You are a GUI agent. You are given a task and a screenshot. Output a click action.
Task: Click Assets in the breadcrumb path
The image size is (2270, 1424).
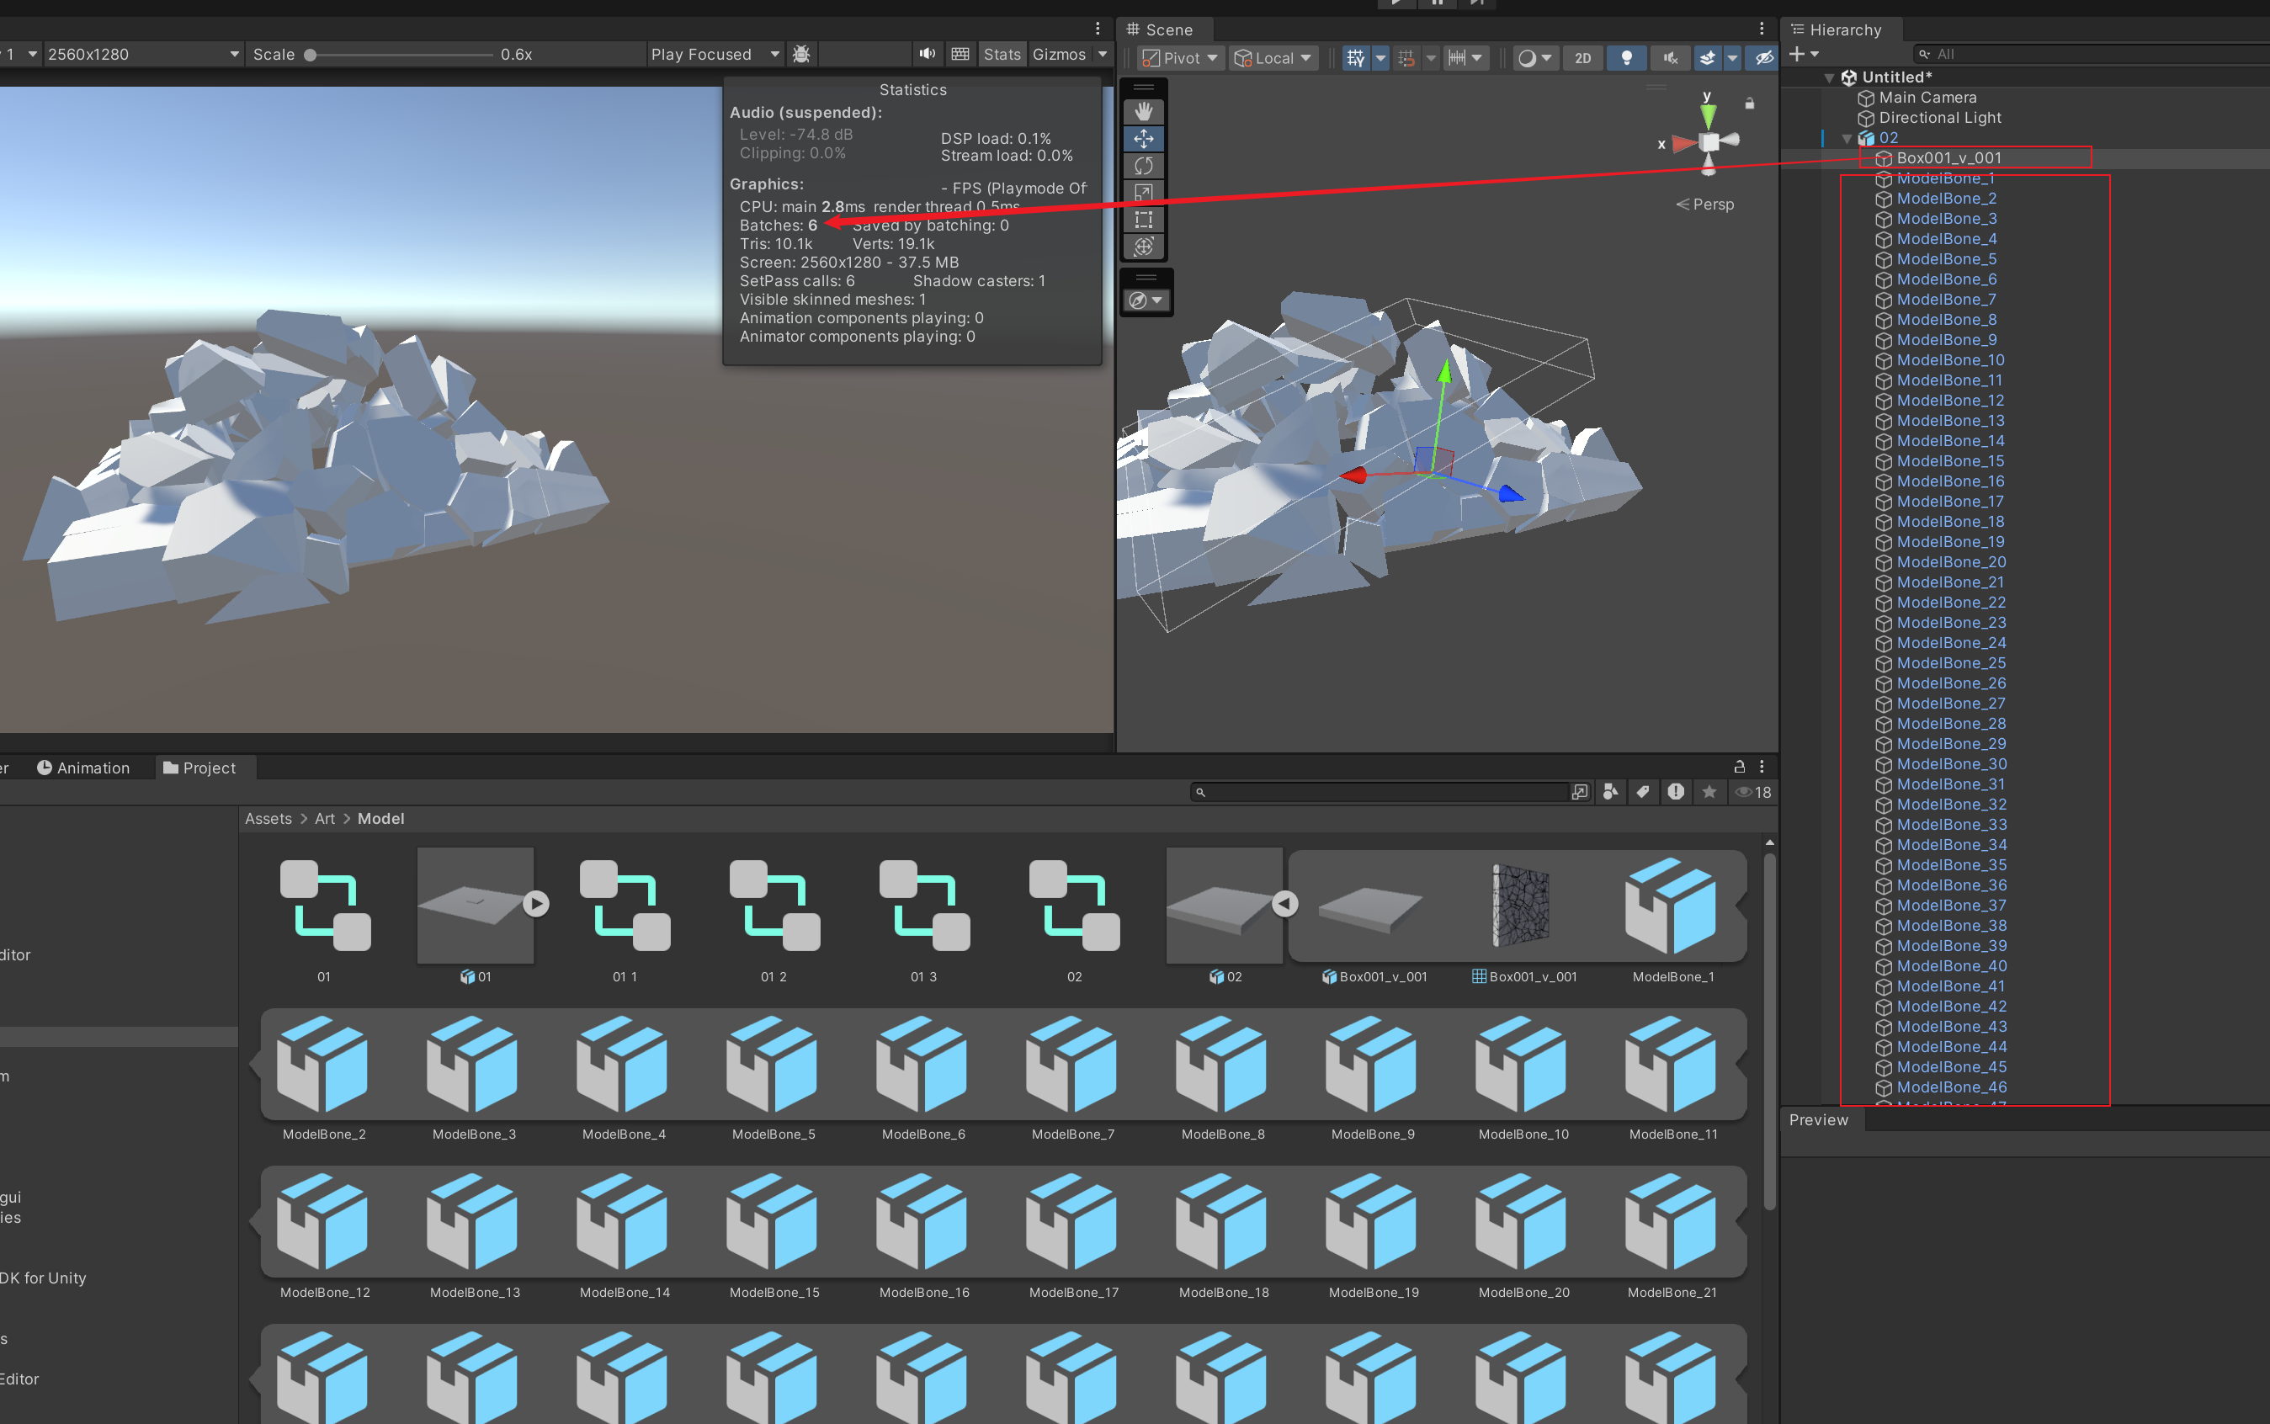pos(268,818)
